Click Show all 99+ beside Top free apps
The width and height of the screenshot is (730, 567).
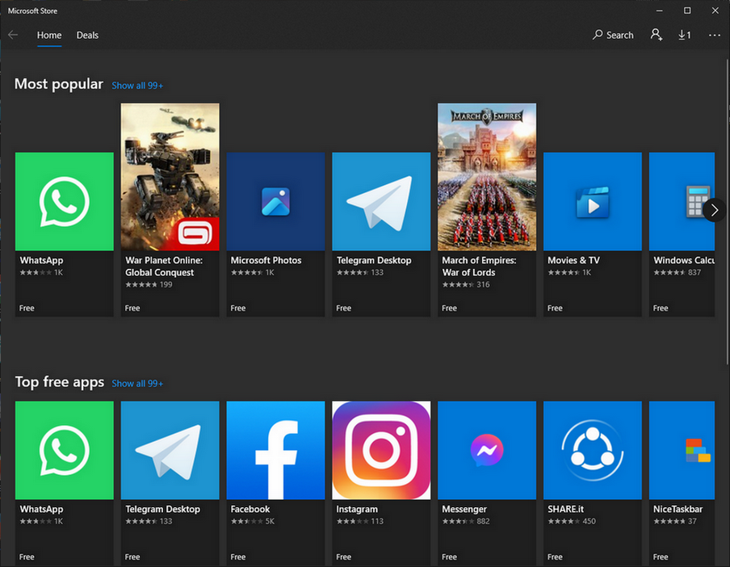tap(137, 384)
